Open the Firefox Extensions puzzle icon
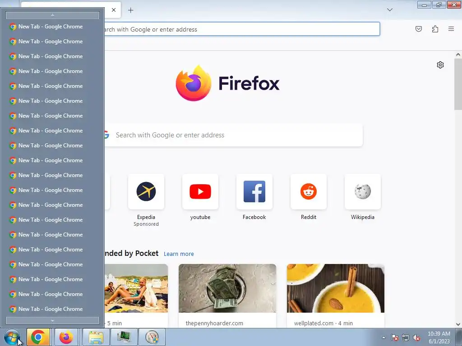 (x=435, y=29)
